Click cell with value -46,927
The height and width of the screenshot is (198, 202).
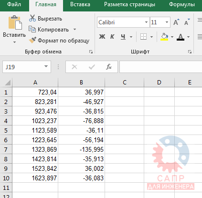click(81, 102)
